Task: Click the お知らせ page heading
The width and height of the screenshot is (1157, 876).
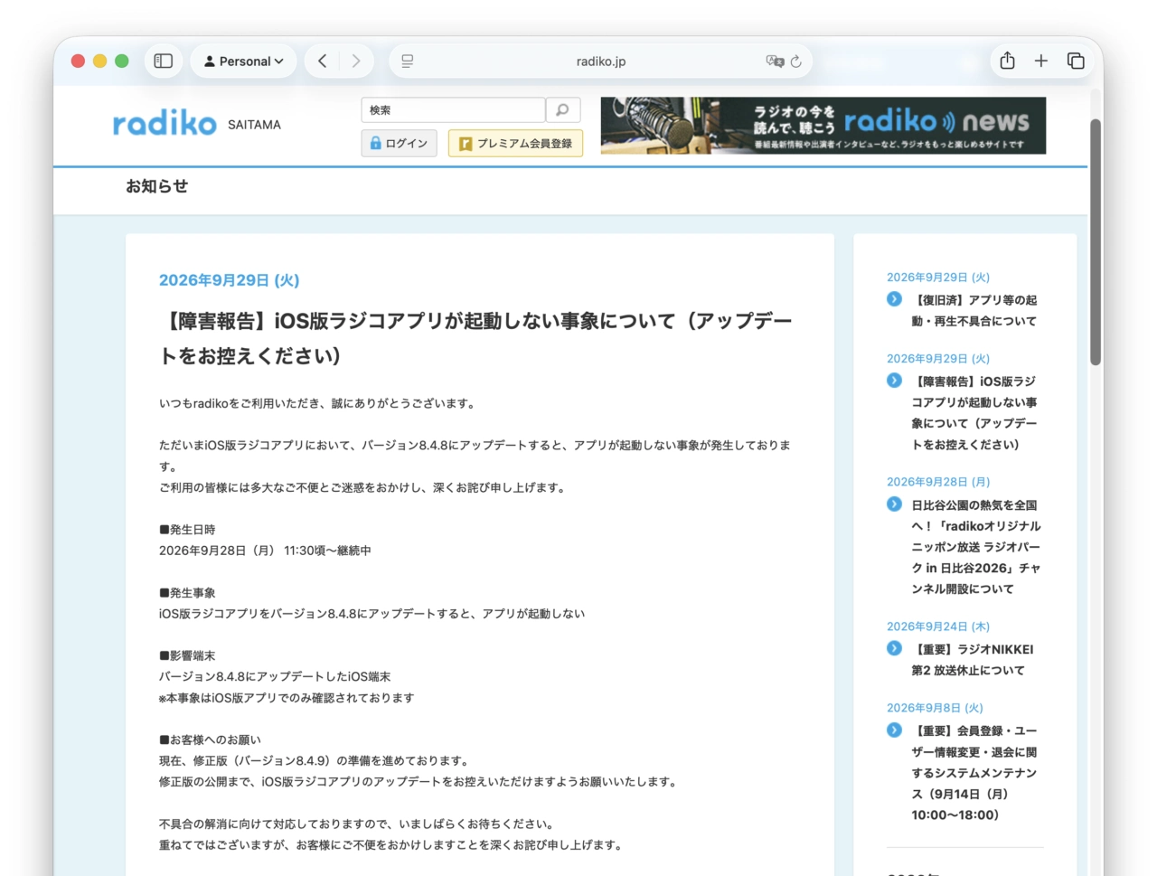Action: (156, 186)
